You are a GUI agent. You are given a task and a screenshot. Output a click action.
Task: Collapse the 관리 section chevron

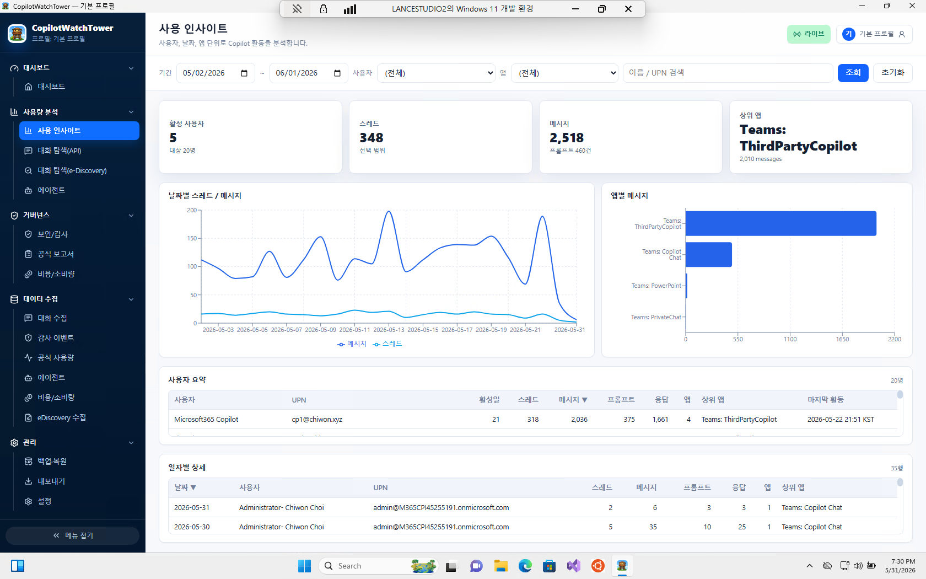point(131,443)
